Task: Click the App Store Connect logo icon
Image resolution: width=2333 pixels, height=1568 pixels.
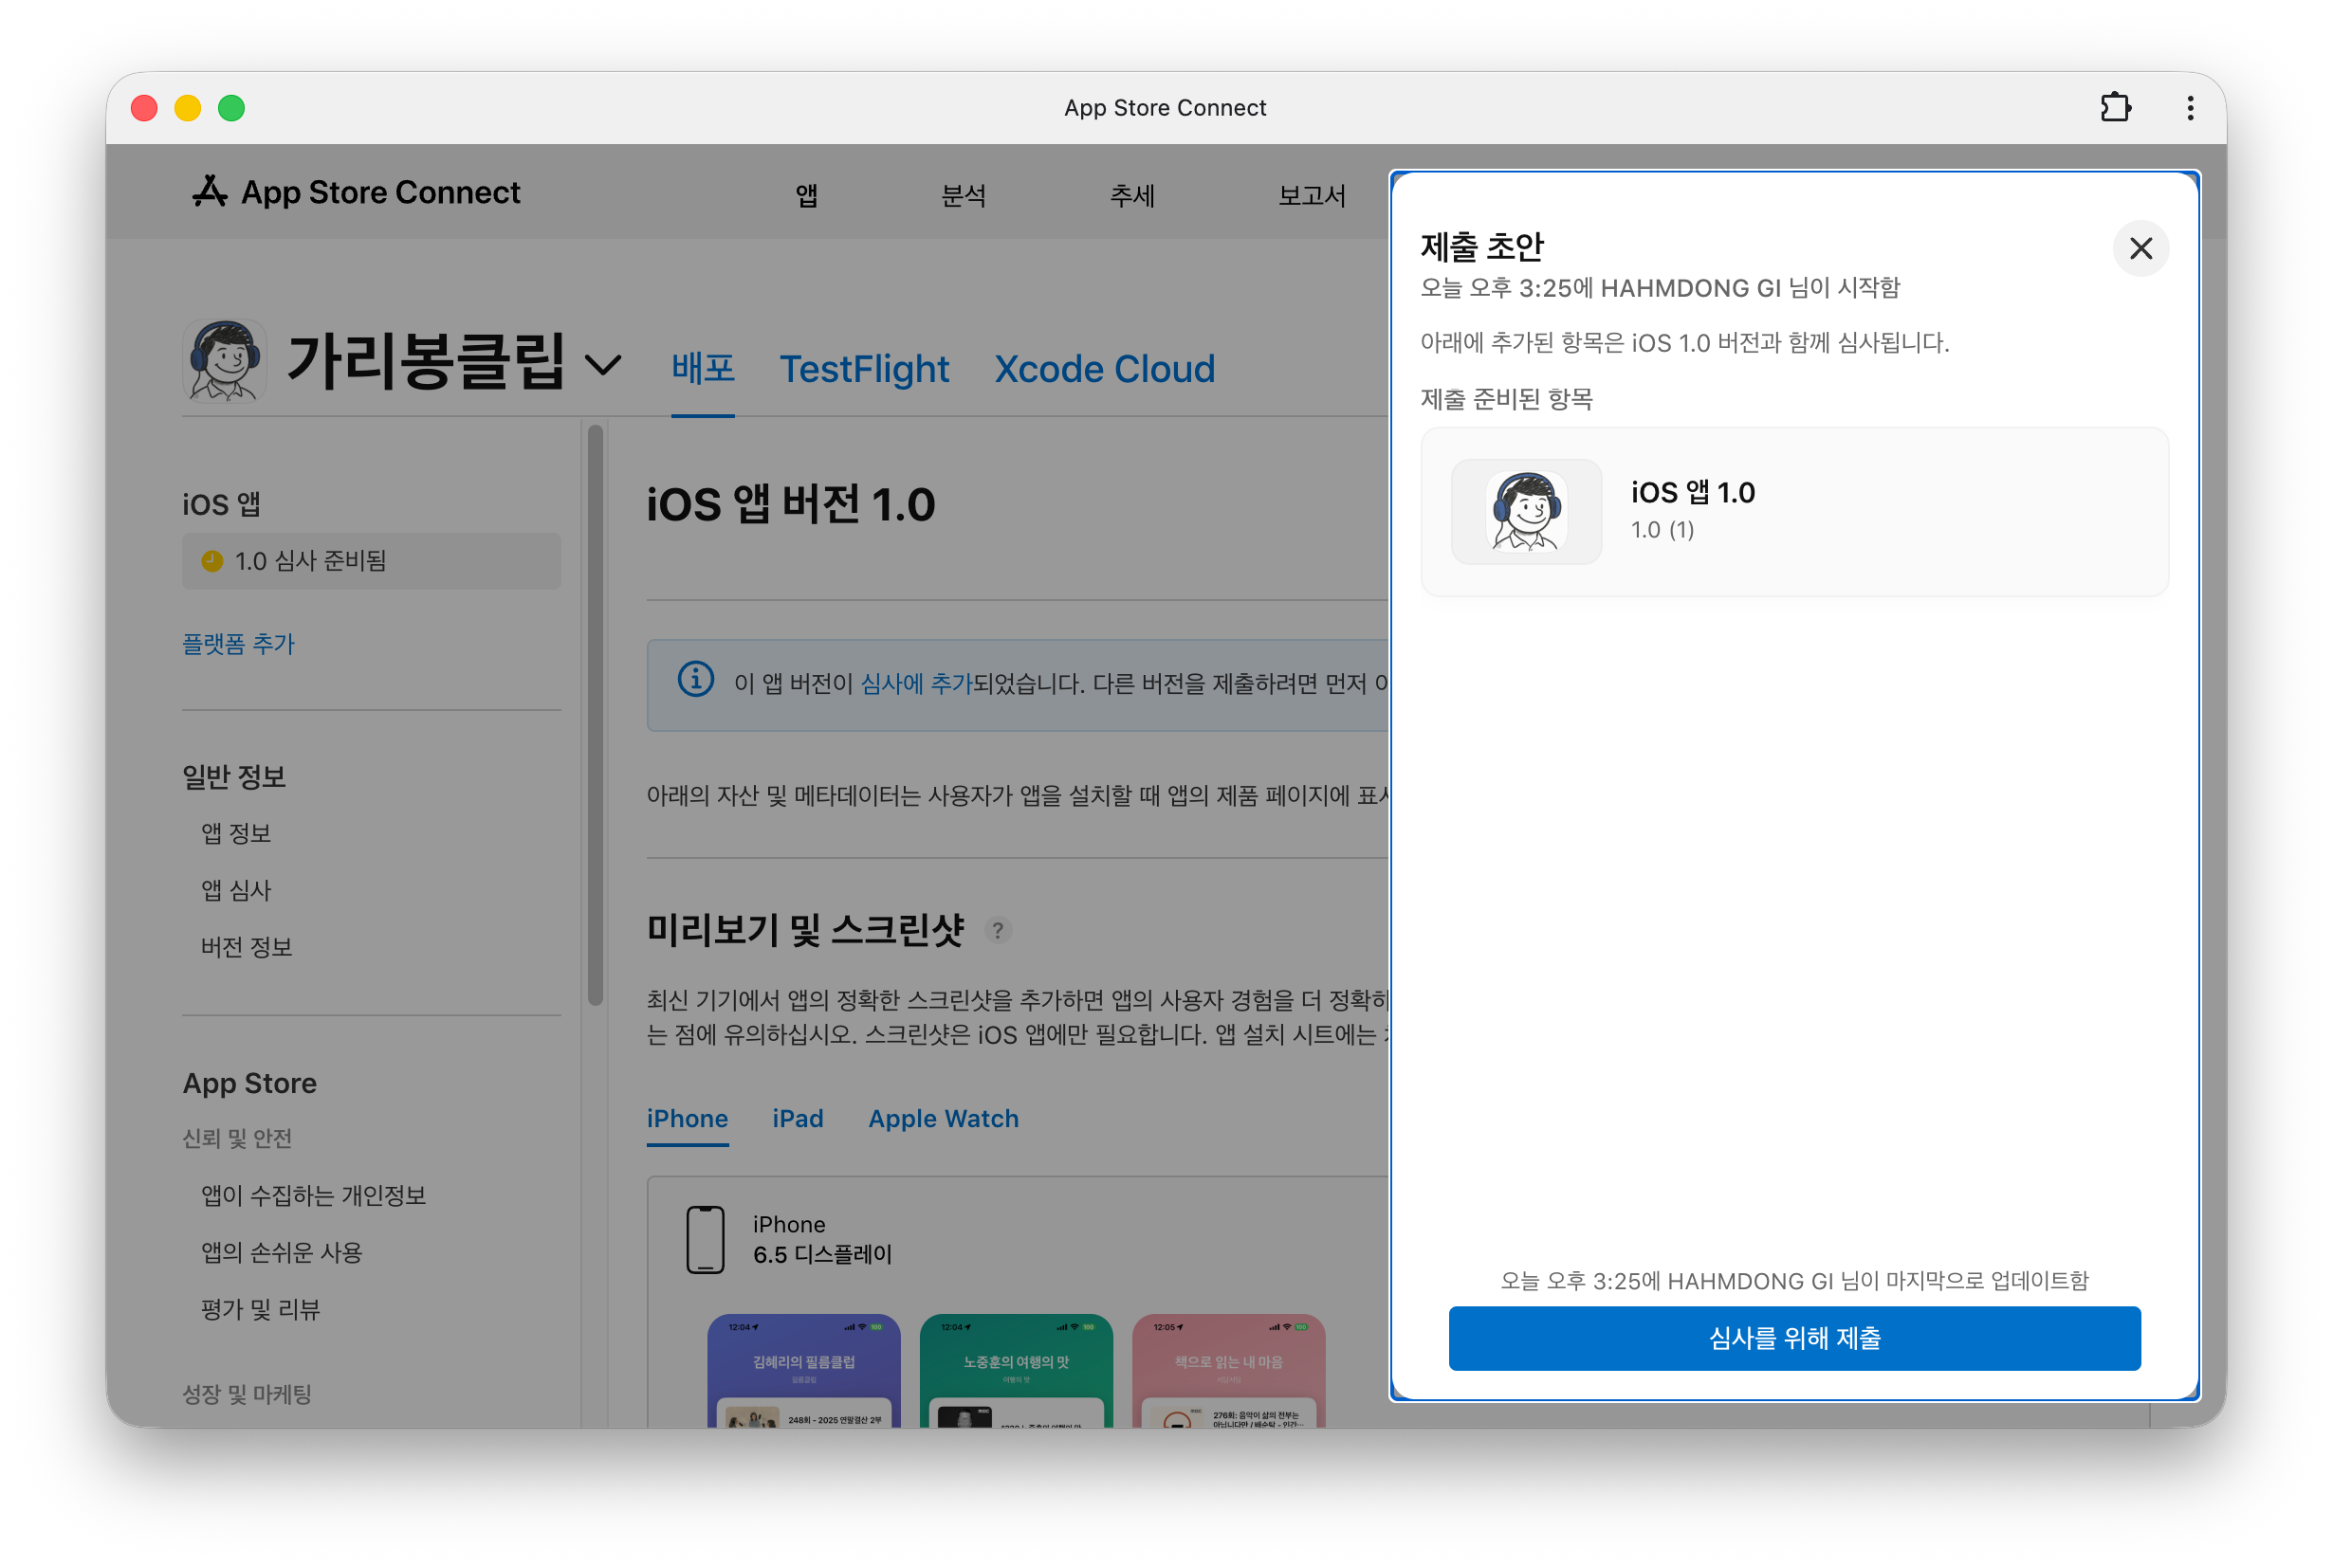Action: pos(209,192)
